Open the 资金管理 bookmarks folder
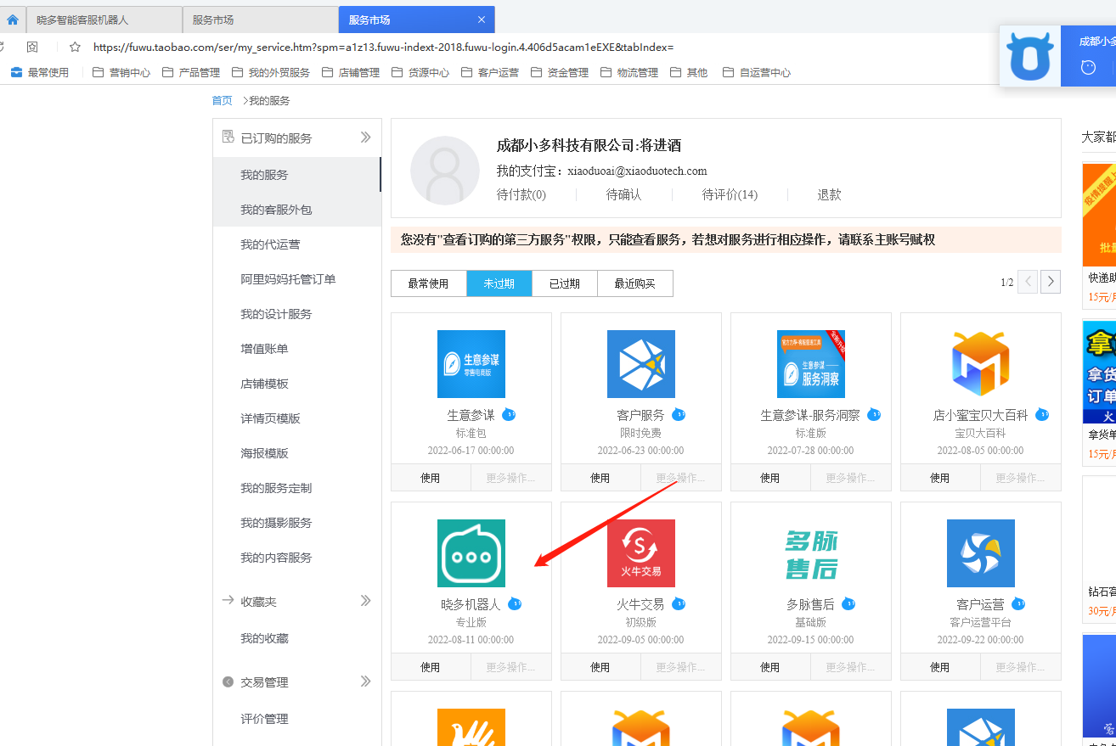Image resolution: width=1116 pixels, height=746 pixels. (560, 73)
